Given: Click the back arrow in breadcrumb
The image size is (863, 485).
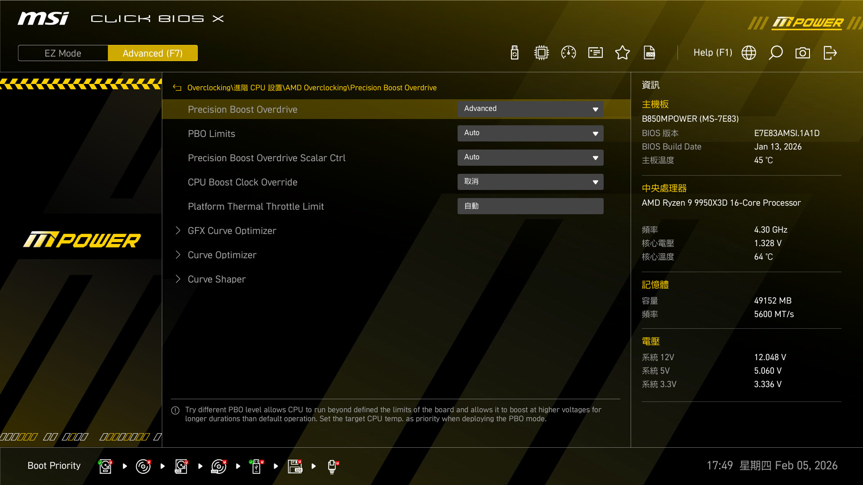Looking at the screenshot, I should tap(177, 88).
